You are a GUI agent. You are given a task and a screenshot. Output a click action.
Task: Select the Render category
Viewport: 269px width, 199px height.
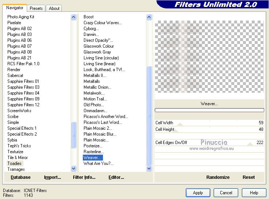point(14,70)
